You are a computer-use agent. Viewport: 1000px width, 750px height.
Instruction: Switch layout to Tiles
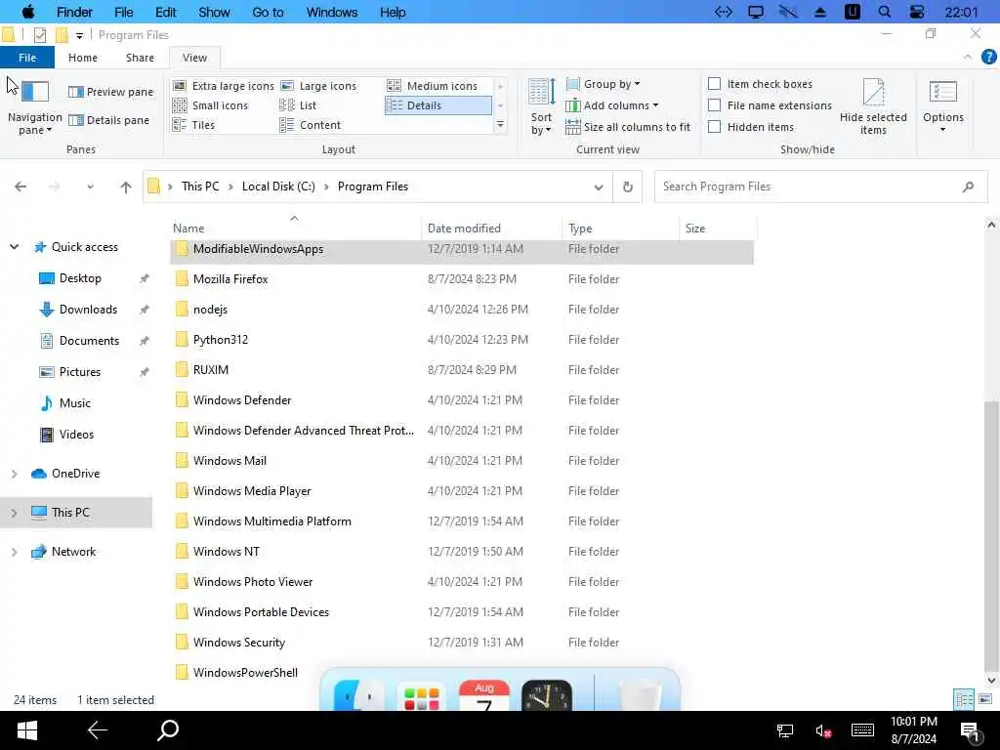[x=194, y=125]
